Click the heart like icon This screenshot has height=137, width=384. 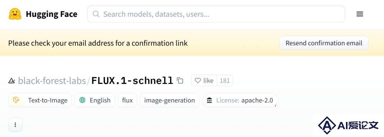pos(198,80)
